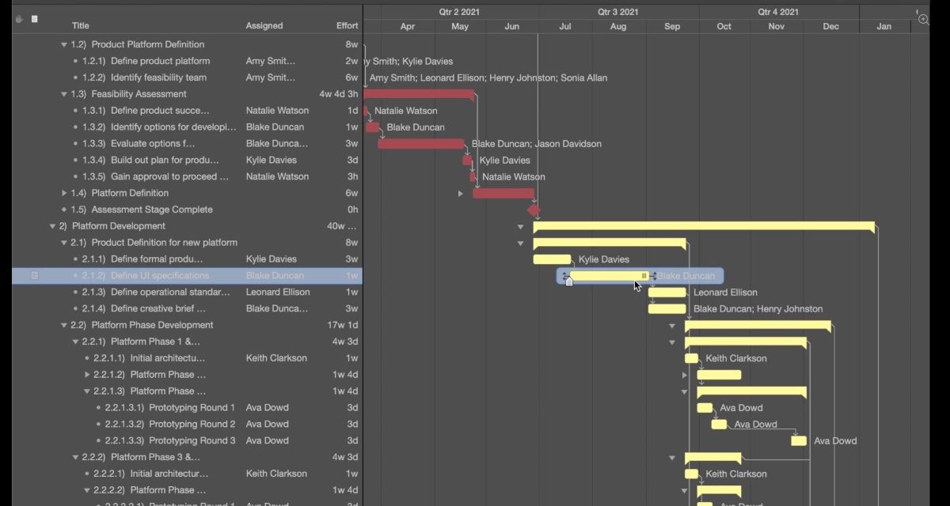Click the note icon on Define UI specifications row
Screen dimensions: 950x506
(x=34, y=276)
